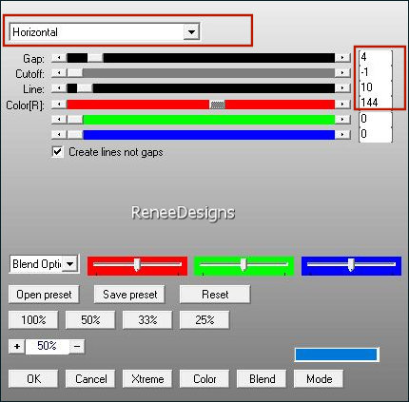The width and height of the screenshot is (409, 402).
Task: Reset the filter settings
Action: [x=215, y=295]
